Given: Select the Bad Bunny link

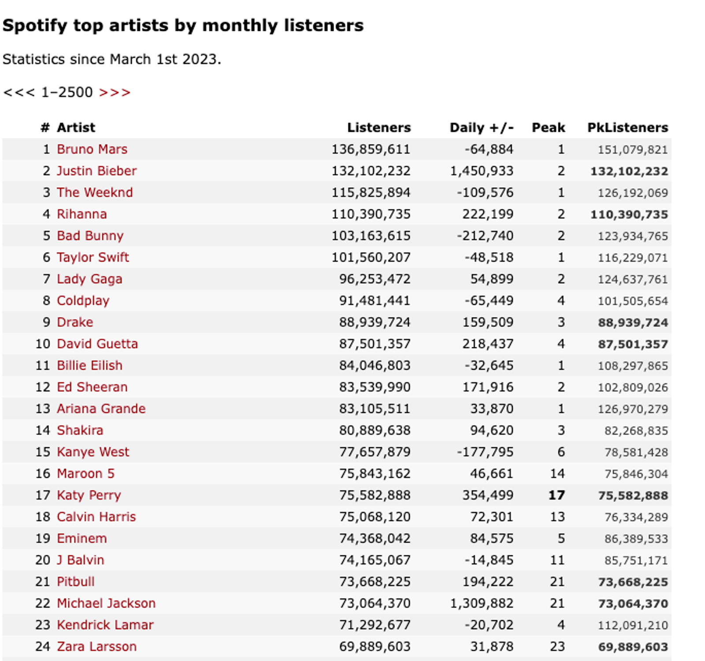Looking at the screenshot, I should click(x=90, y=236).
